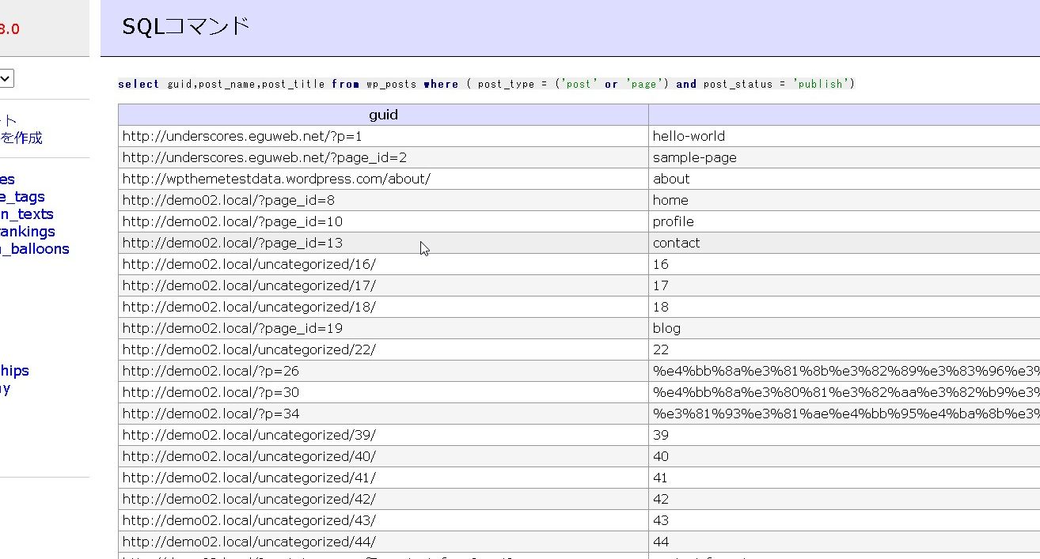Image resolution: width=1040 pixels, height=559 pixels.
Task: Click the 3.0 version label
Action: point(8,28)
